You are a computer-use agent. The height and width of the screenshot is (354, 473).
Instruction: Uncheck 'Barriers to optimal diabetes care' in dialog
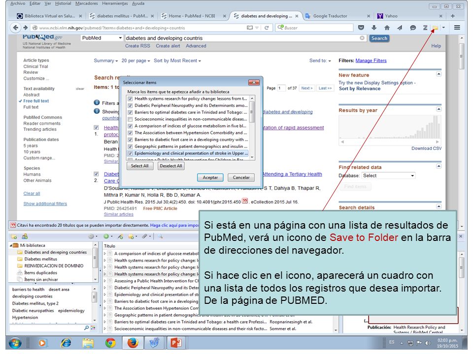pos(130,113)
